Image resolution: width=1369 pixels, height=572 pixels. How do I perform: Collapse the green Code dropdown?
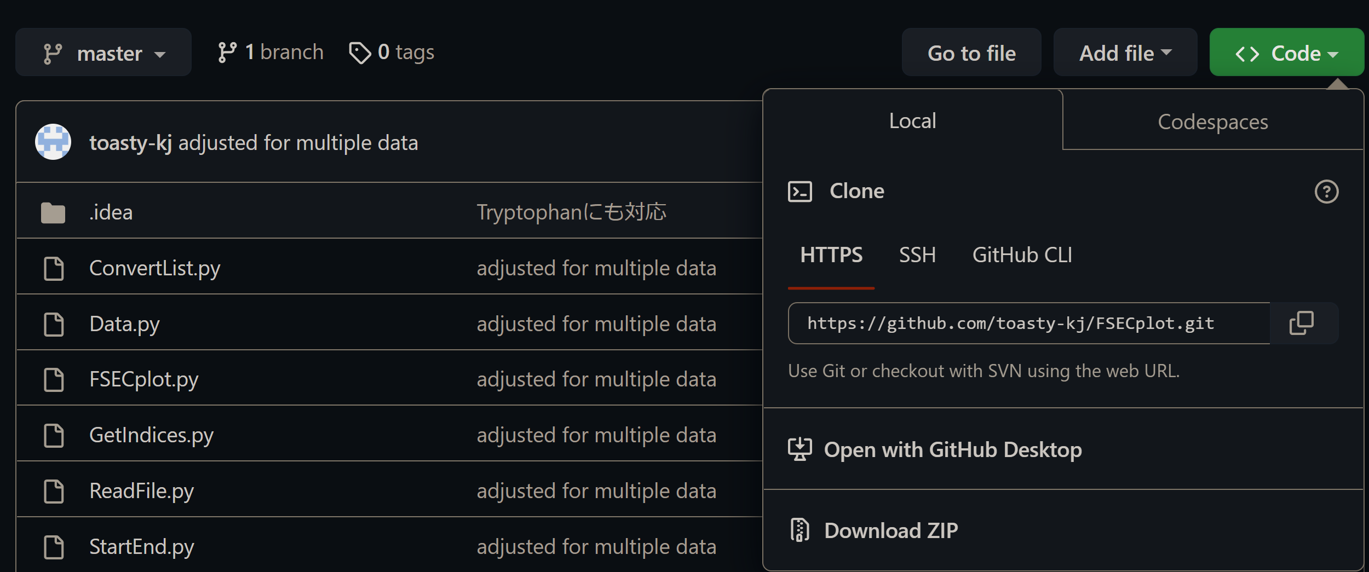click(x=1286, y=53)
